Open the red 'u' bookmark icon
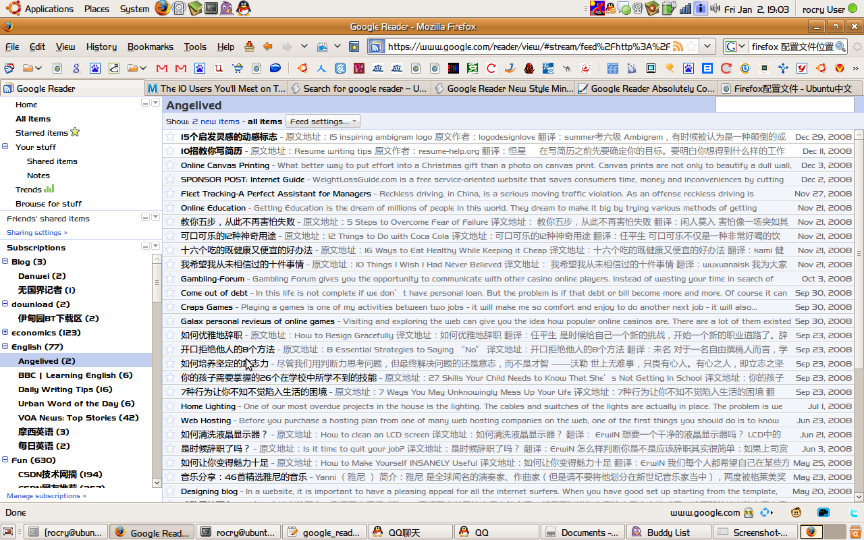 point(219,68)
